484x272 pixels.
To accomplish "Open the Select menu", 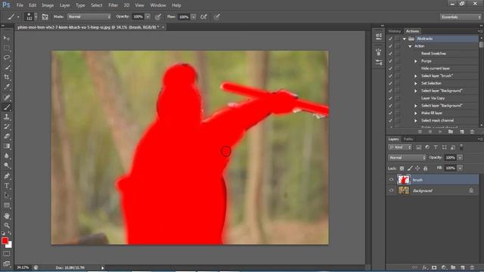I will pos(96,5).
